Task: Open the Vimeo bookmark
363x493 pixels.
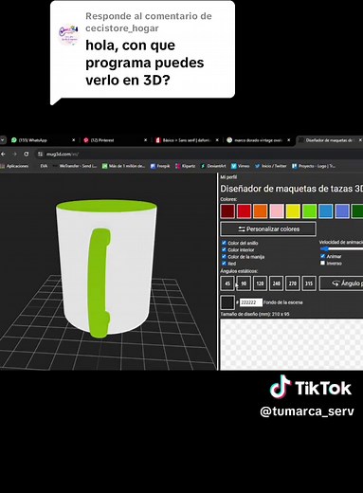Action: 241,166
